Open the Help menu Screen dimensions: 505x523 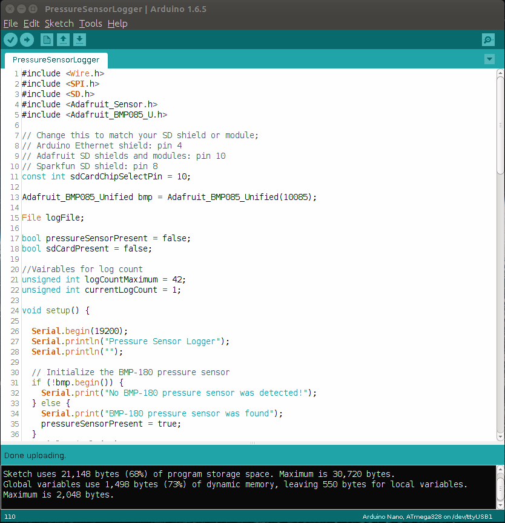tap(117, 24)
